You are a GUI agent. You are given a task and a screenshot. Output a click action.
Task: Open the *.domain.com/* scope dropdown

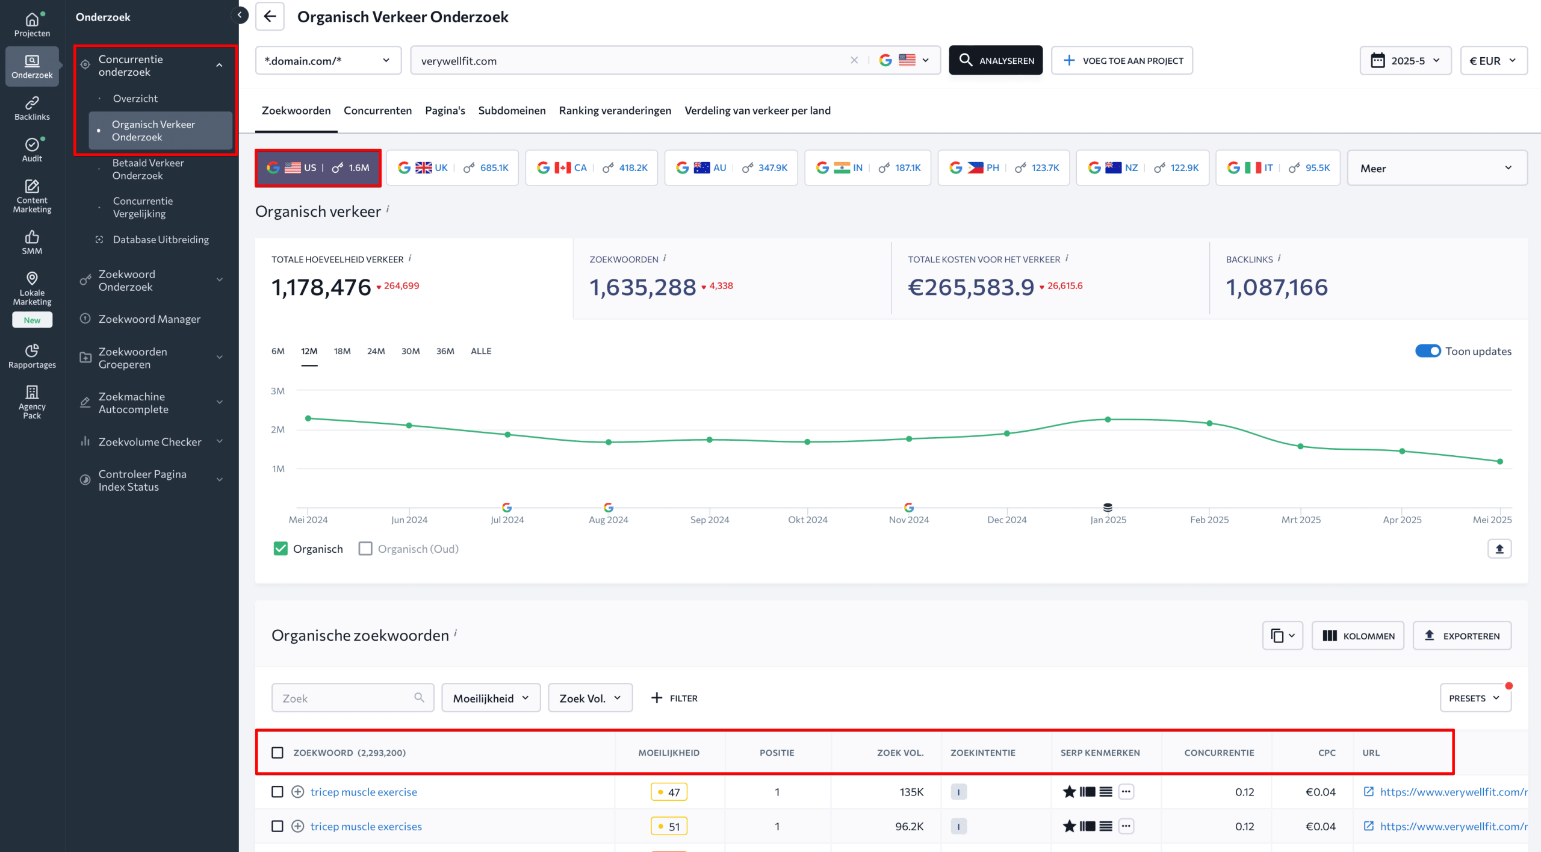click(328, 60)
